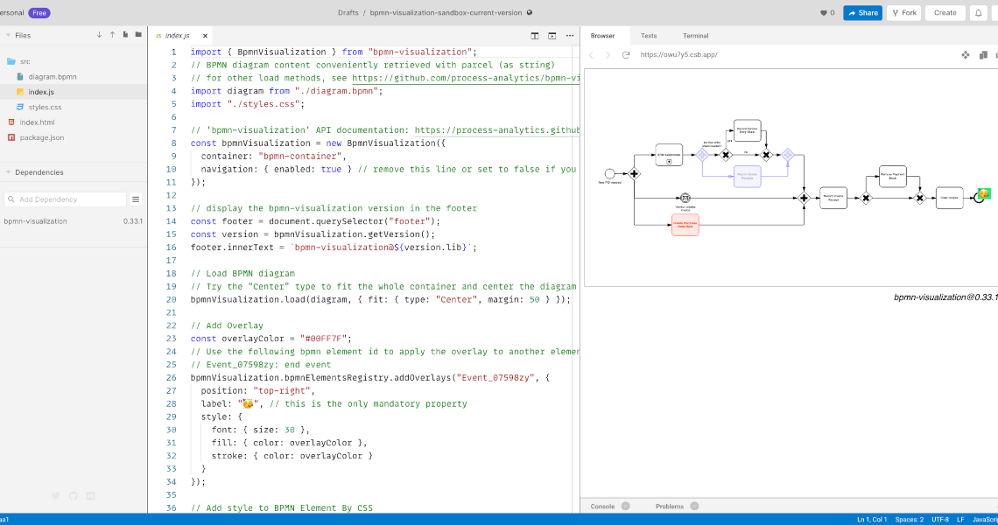Switch to the Tests tab
This screenshot has width=998, height=525.
tap(649, 36)
